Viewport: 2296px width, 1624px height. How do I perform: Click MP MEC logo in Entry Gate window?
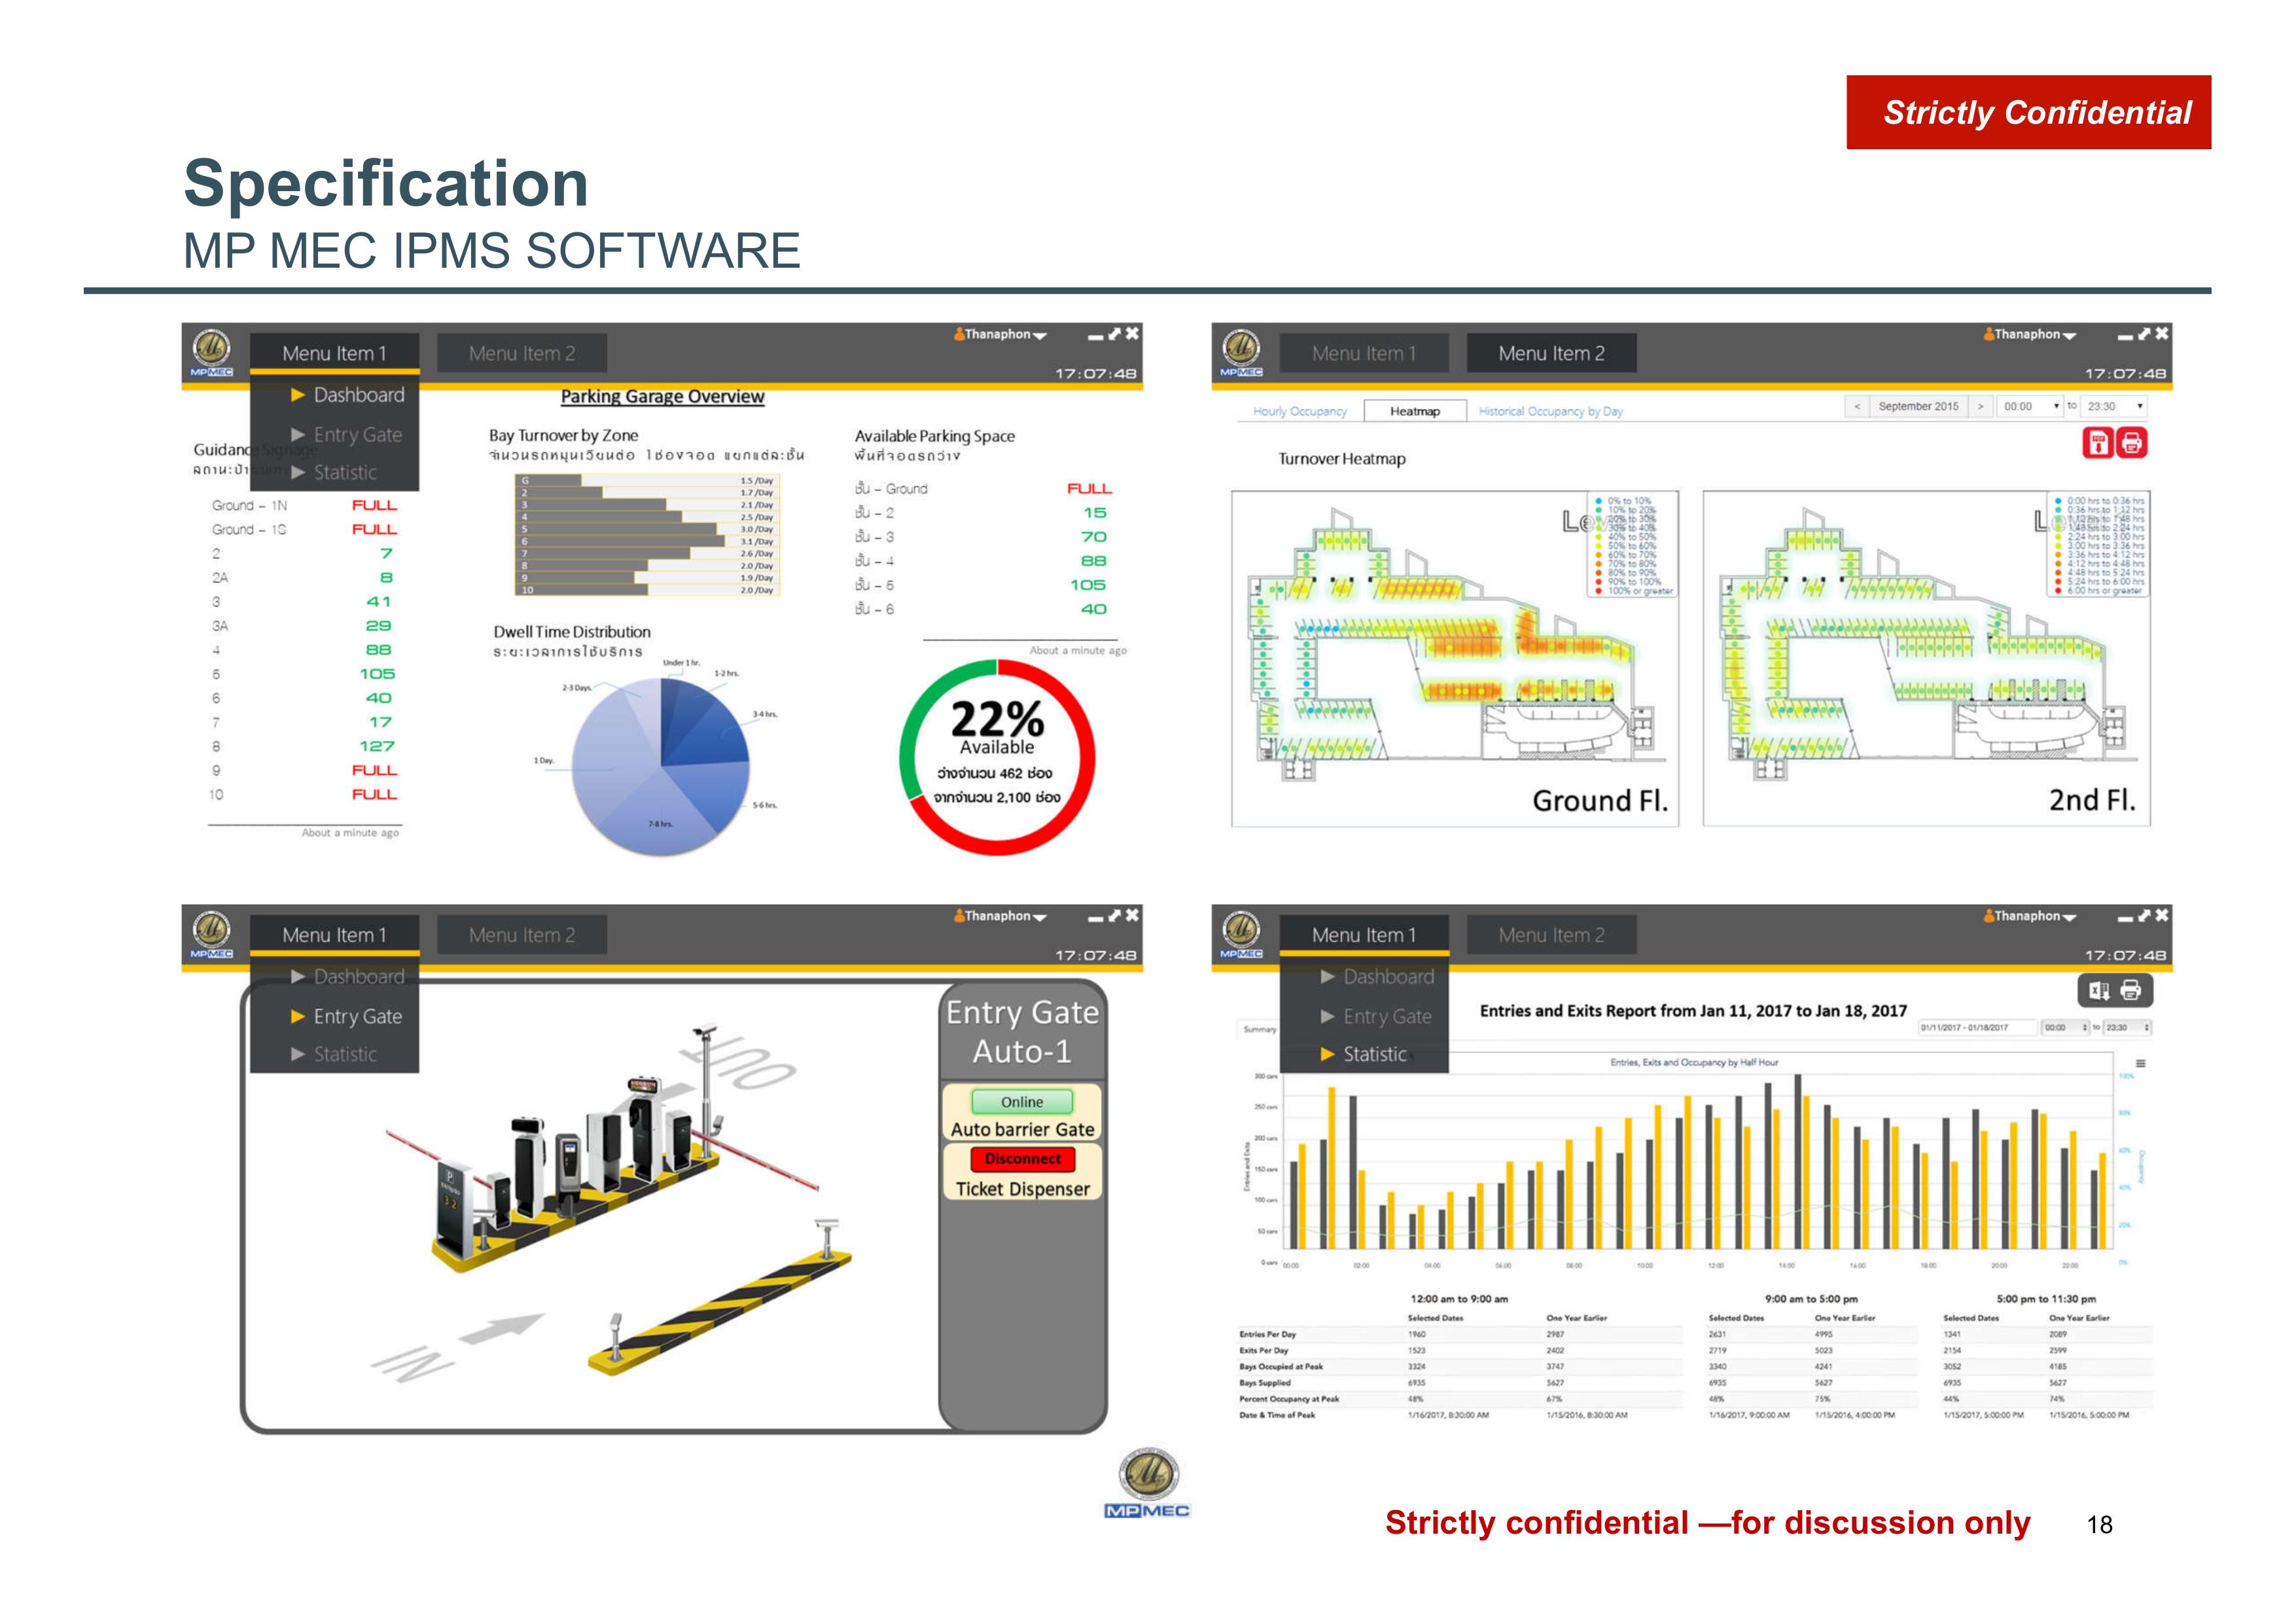(x=211, y=935)
